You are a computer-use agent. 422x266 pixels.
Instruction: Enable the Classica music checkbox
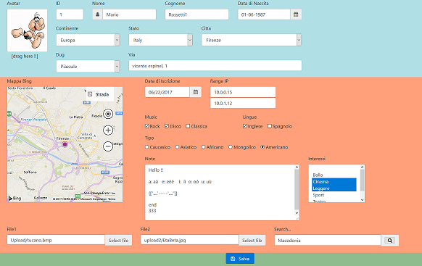[188, 126]
